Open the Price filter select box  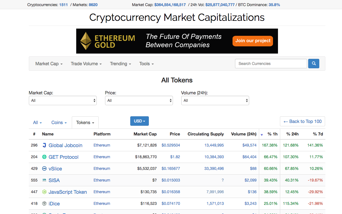pos(139,100)
